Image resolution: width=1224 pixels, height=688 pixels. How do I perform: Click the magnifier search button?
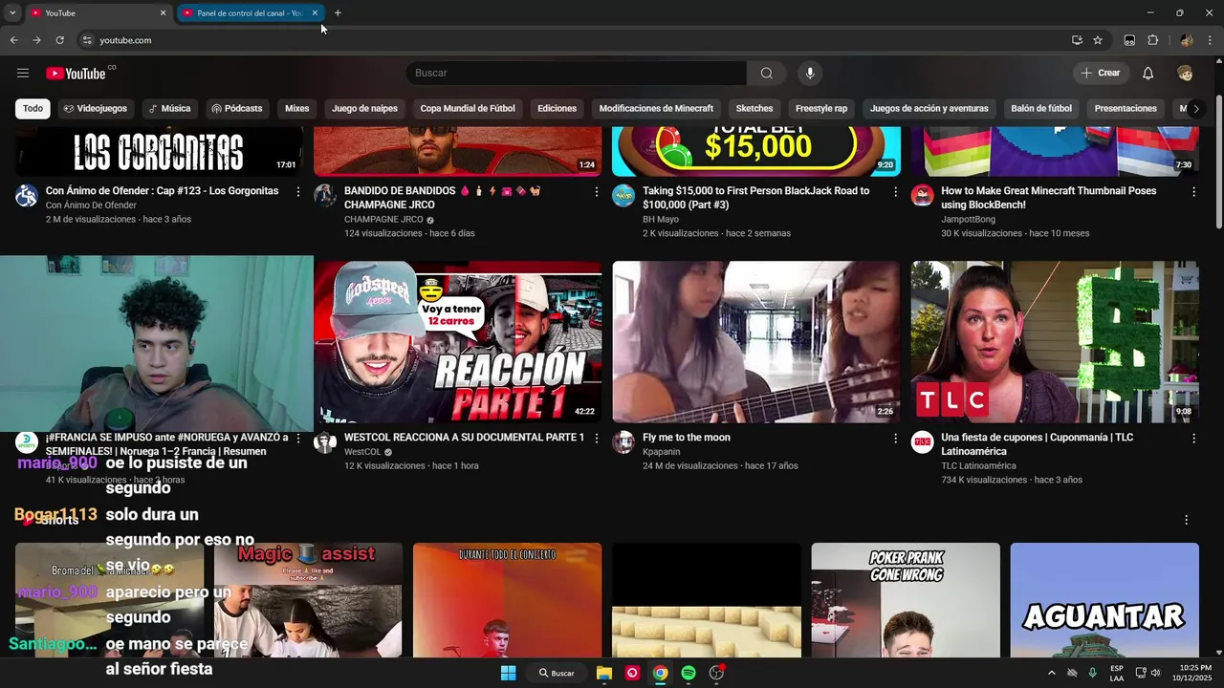coord(766,74)
